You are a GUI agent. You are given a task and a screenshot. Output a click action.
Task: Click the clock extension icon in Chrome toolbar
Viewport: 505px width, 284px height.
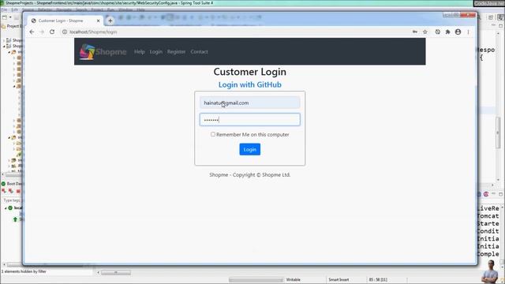pos(438,32)
